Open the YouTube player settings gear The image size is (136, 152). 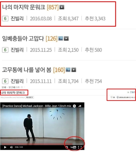point(67,147)
